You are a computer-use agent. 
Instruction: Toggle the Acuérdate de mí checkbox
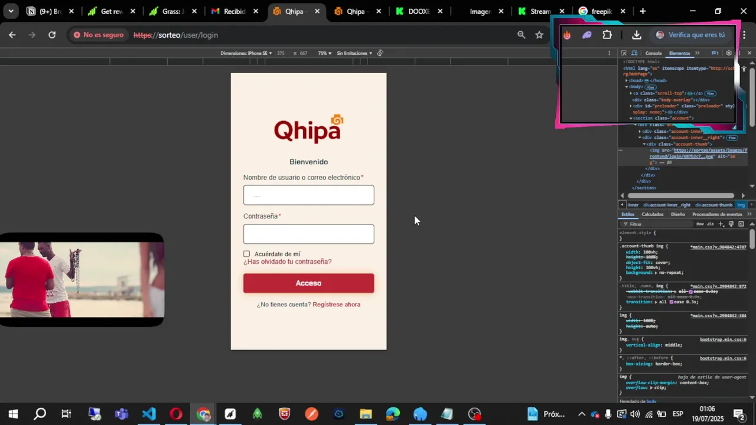[x=246, y=254]
